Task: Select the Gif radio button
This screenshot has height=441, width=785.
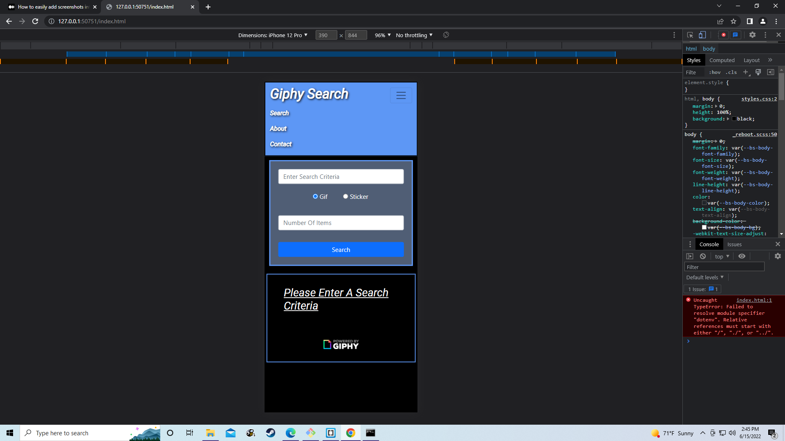Action: pyautogui.click(x=316, y=196)
